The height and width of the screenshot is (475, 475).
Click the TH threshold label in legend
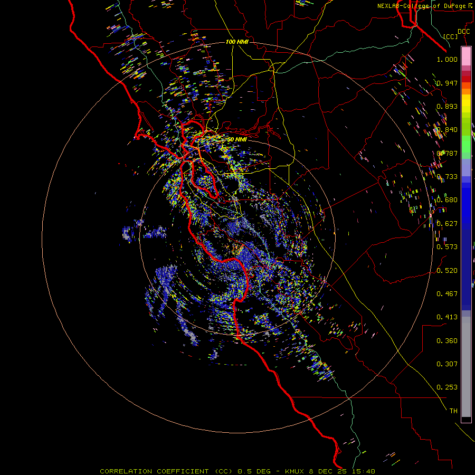(453, 411)
